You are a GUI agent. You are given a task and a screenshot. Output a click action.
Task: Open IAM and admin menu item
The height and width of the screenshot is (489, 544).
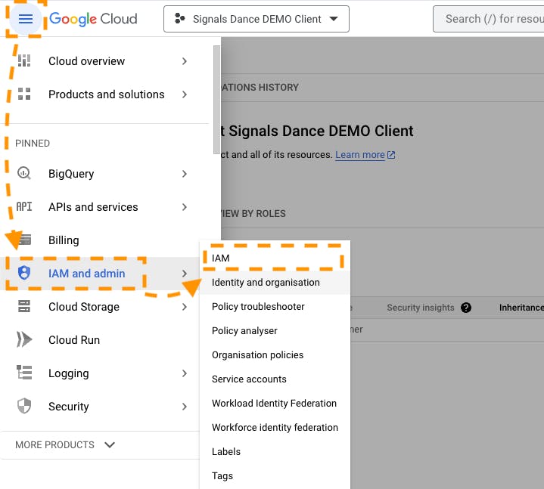pos(101,274)
